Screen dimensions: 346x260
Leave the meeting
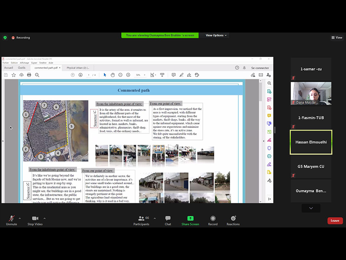coord(335,221)
